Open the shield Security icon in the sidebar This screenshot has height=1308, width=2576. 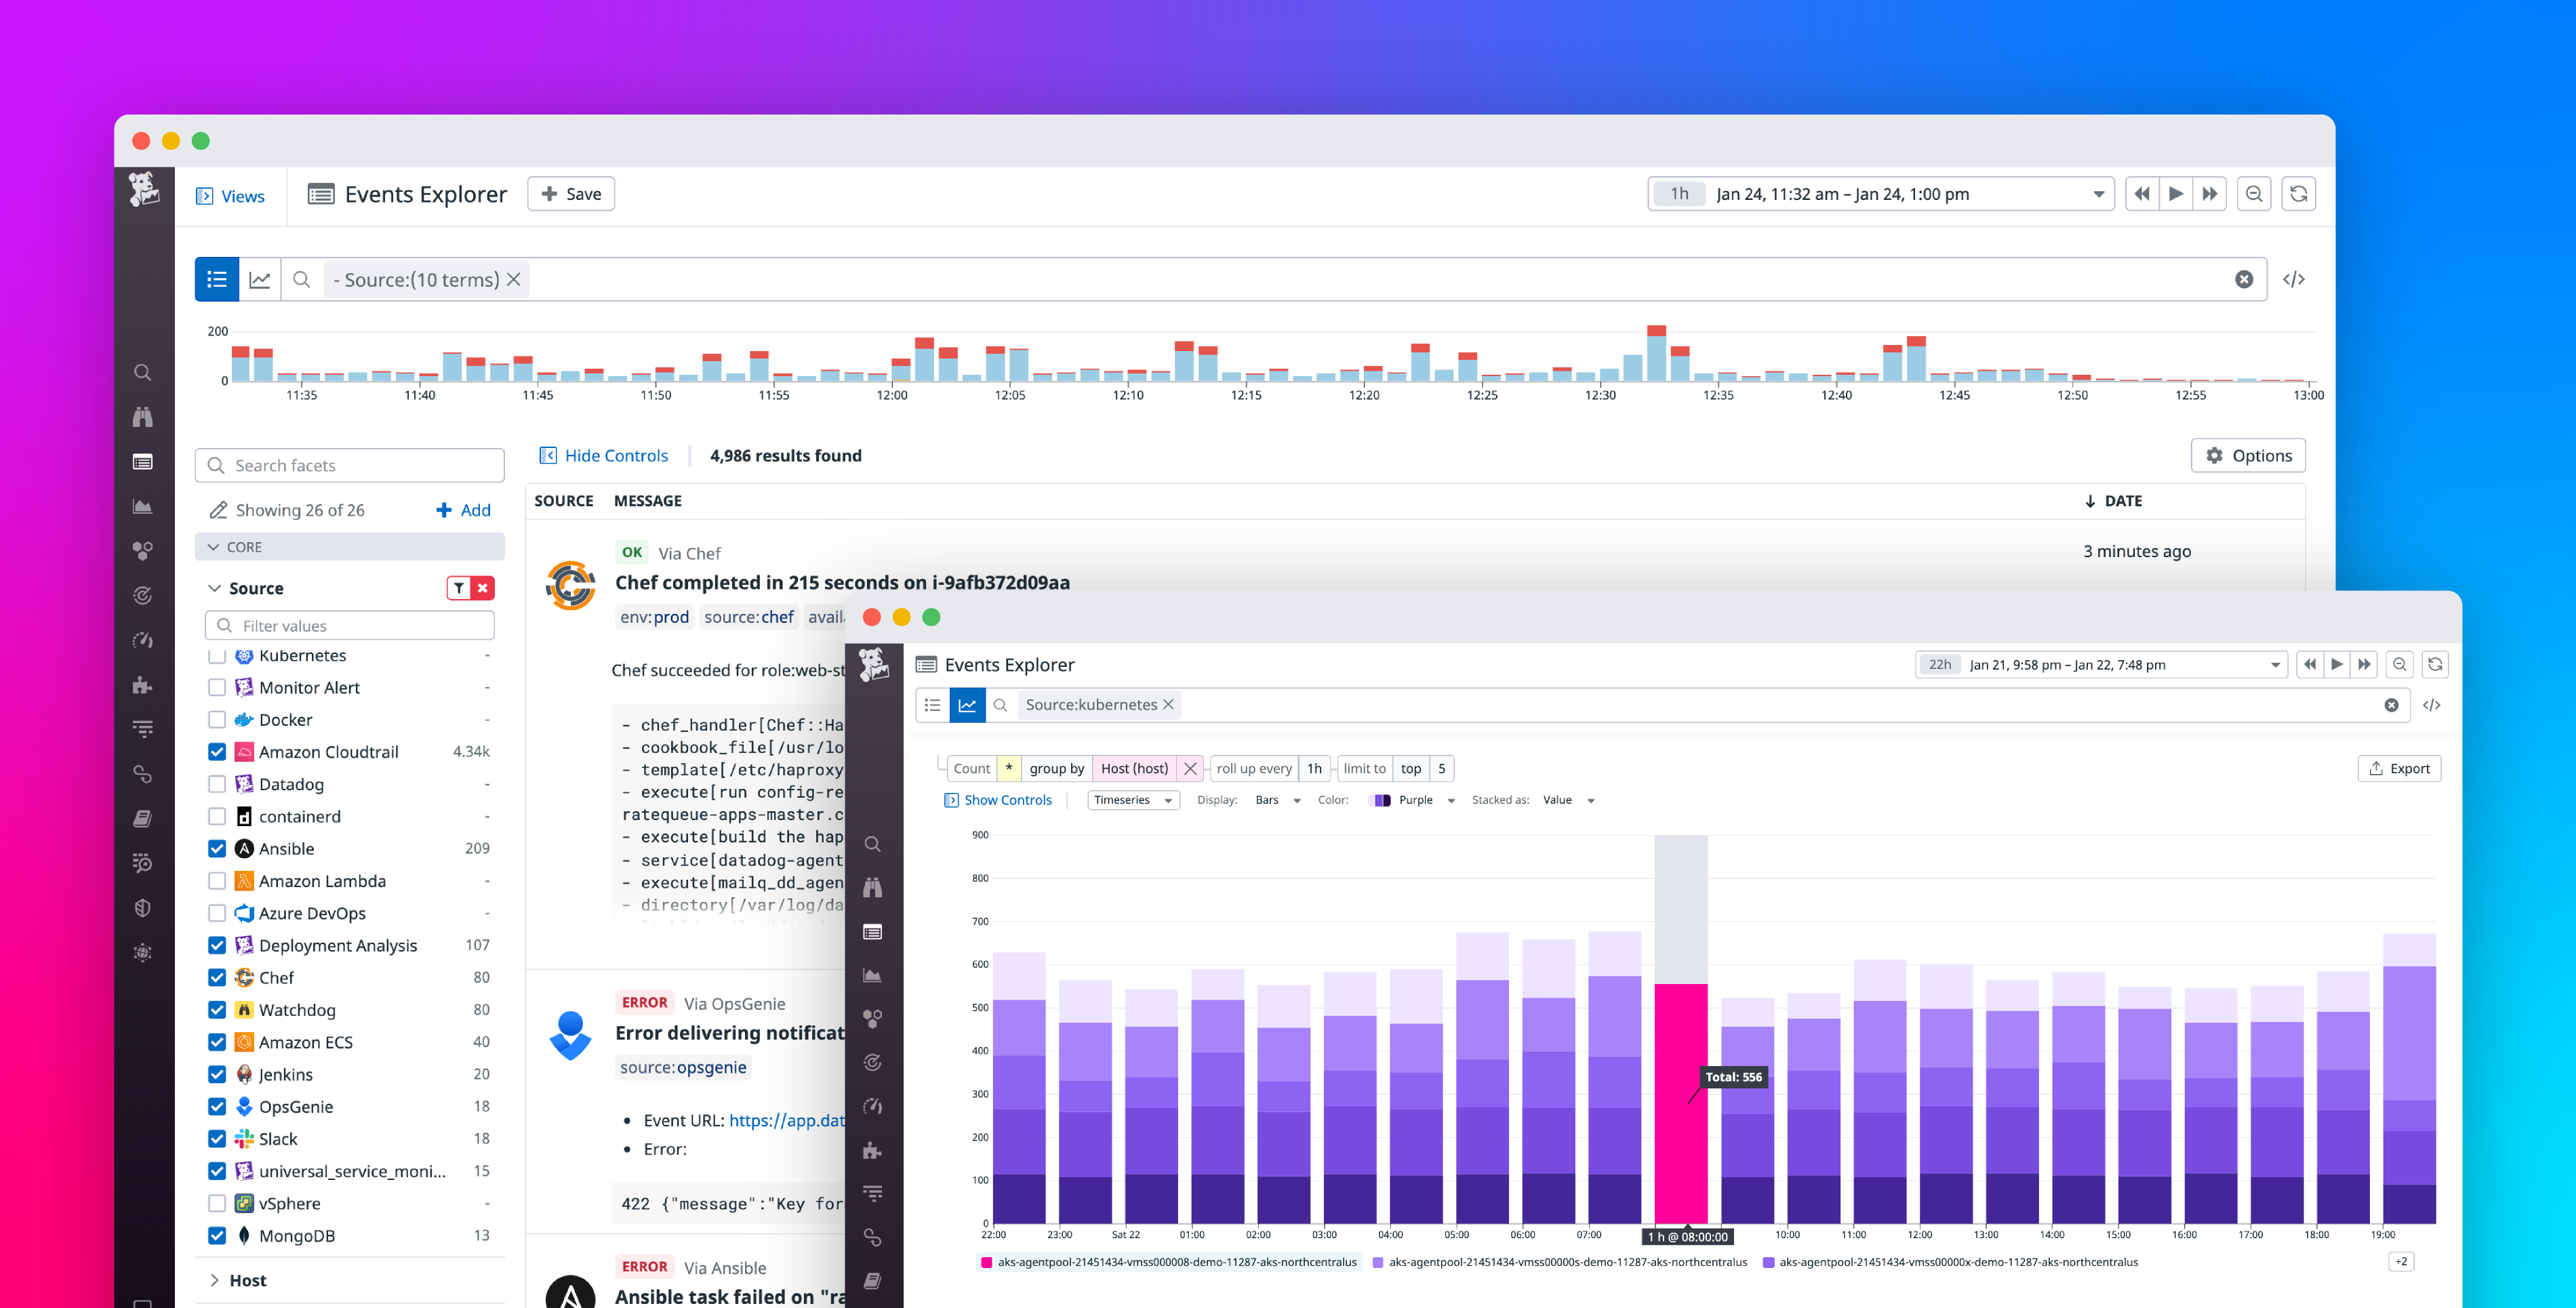point(143,908)
